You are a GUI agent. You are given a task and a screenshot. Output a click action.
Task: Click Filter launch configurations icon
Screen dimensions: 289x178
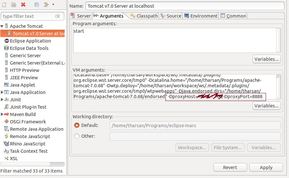[46, 4]
